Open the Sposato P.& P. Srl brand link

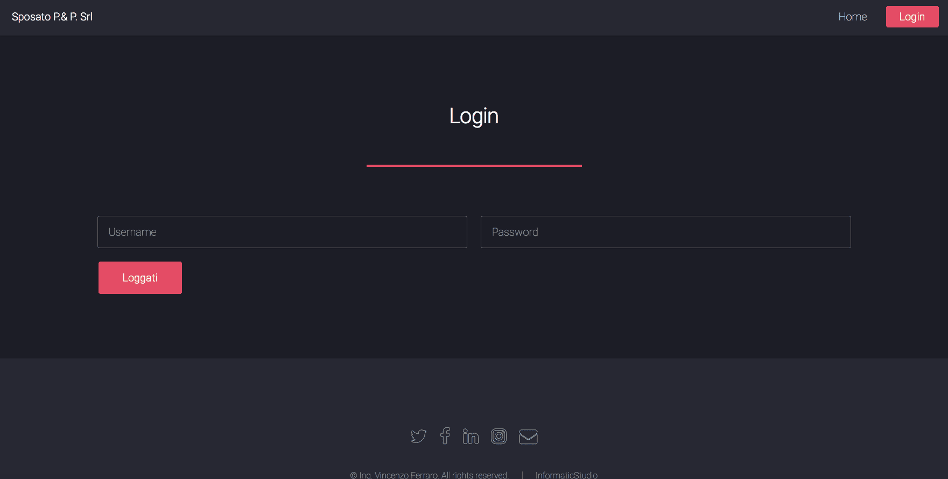click(52, 17)
